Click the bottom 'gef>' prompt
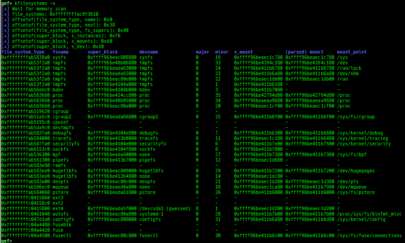Screen dimensions: 405x243 pyautogui.click(x=6, y=241)
